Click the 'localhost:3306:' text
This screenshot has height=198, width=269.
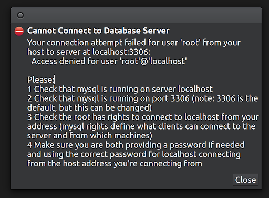[x=121, y=52]
